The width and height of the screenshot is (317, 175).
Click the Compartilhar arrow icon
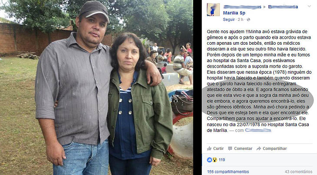[258, 149]
